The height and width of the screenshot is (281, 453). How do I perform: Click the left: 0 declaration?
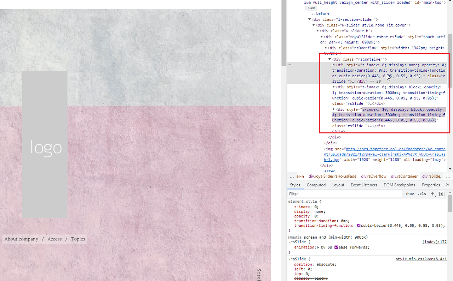(x=302, y=269)
